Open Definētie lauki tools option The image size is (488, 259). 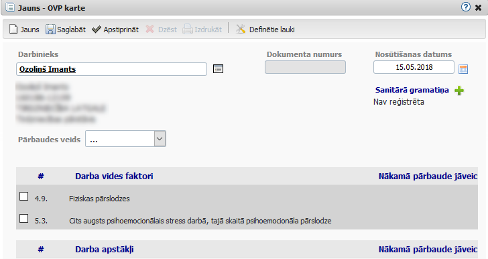[265, 30]
